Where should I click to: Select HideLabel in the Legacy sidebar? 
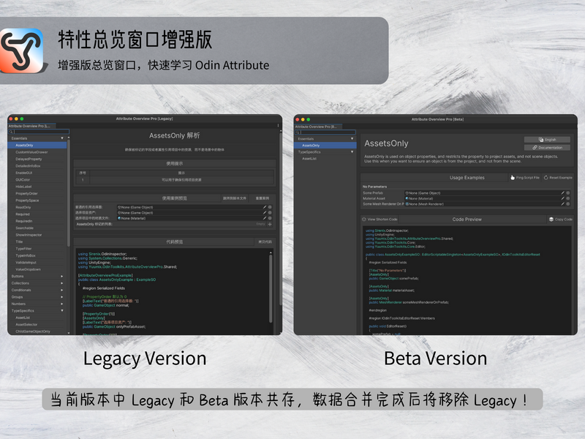[x=37, y=187]
